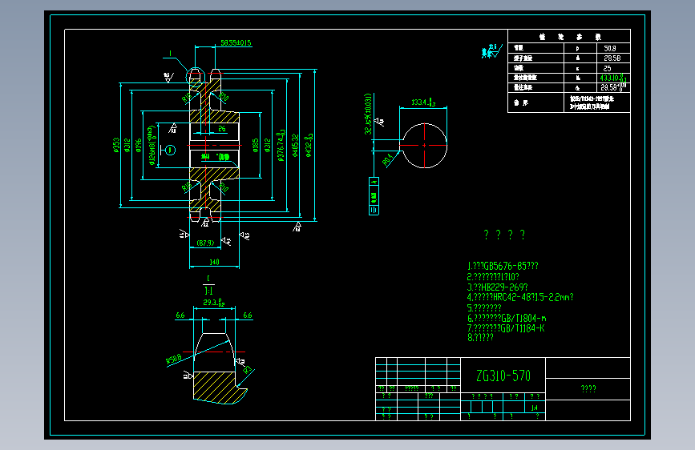Image resolution: width=695 pixels, height=450 pixels.
Task: Click note 4 mentioning HRC42-48
Action: (x=520, y=297)
